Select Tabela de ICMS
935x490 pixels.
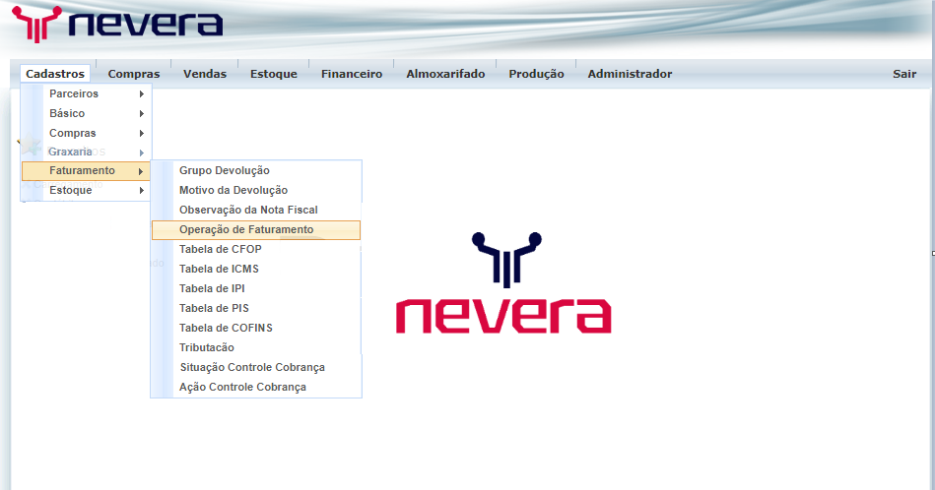pos(256,269)
